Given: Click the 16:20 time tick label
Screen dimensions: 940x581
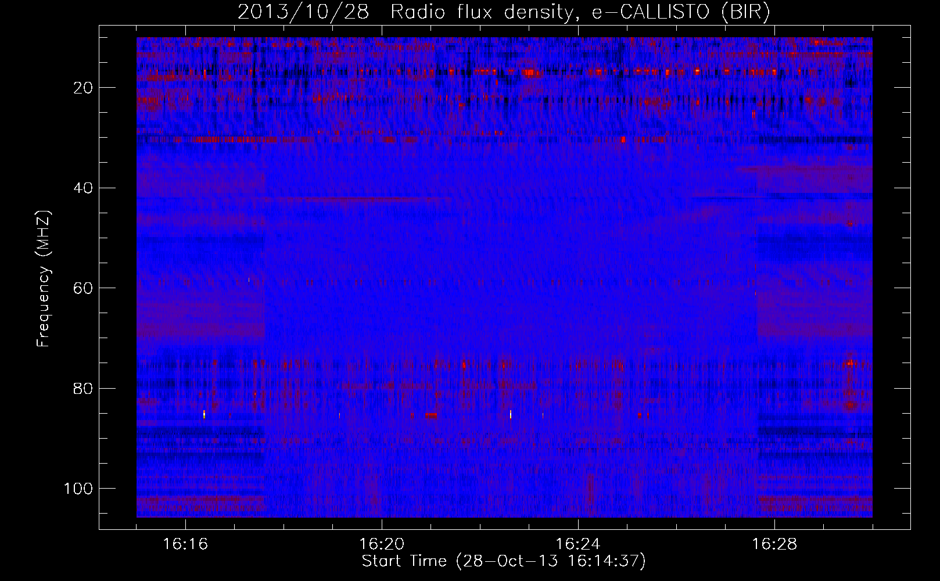Looking at the screenshot, I should [382, 544].
